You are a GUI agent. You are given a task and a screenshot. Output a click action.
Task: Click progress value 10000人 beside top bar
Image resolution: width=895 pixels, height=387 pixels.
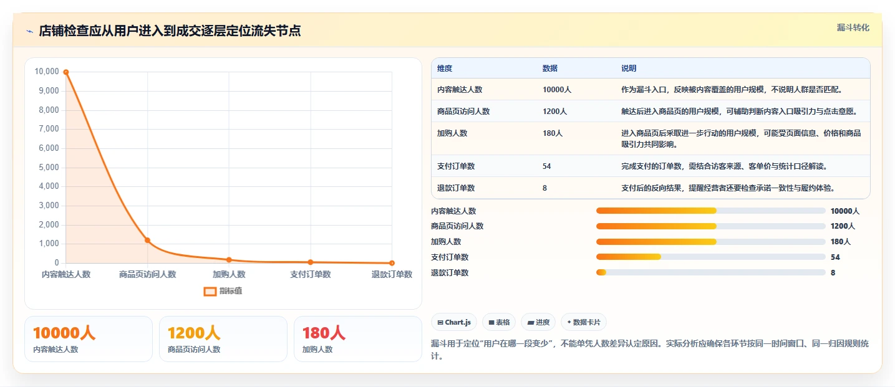tap(845, 211)
